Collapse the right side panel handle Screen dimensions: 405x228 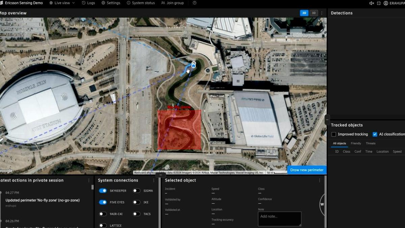[327, 120]
